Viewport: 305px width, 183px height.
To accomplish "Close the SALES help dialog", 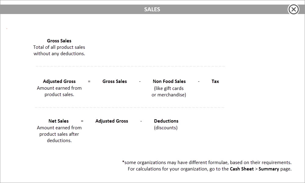I will (x=293, y=9).
